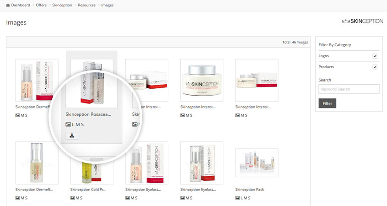Open grey bottle Eyelast... thumbnail
This screenshot has height=206, width=387.
click(202, 163)
